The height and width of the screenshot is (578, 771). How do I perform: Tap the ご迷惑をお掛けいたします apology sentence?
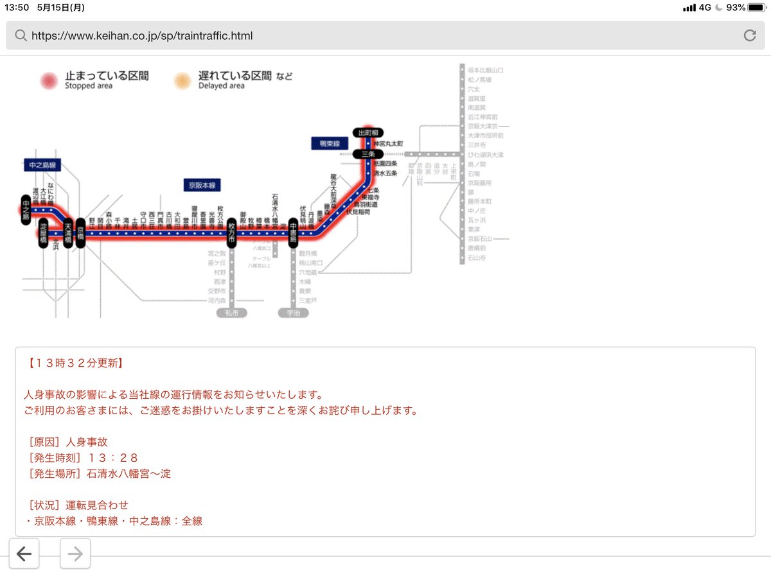tap(221, 410)
